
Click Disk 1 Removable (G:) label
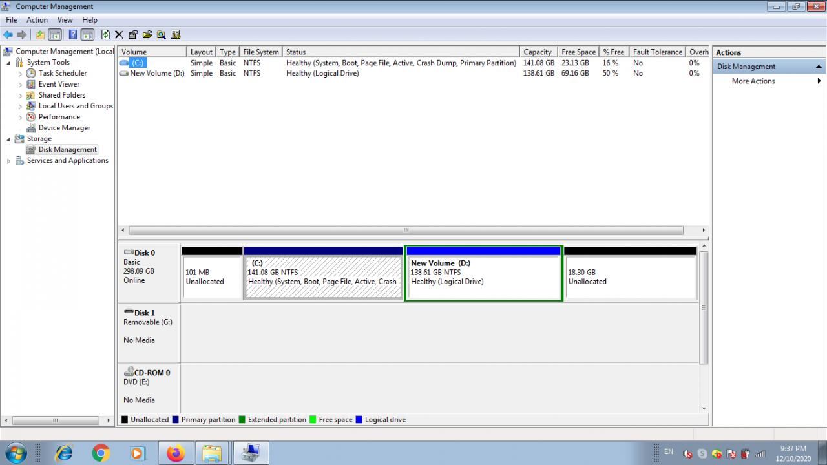click(x=149, y=333)
